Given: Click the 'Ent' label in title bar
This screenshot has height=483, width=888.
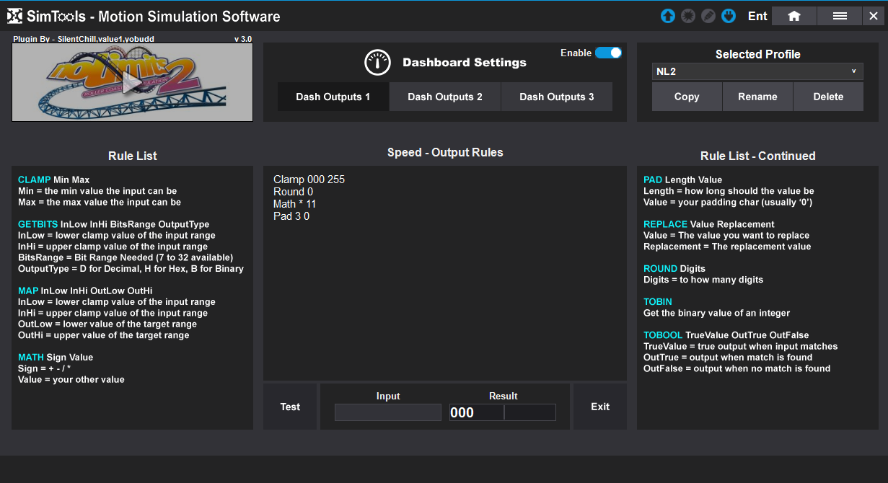Looking at the screenshot, I should tap(757, 16).
